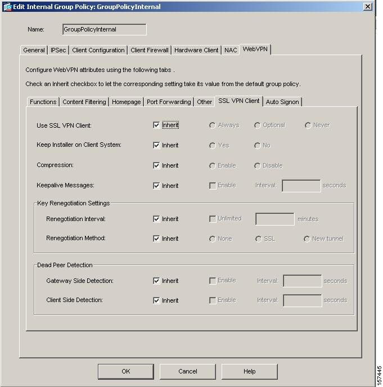Click the Renegotiation Interval minutes field
This screenshot has width=383, height=387.
tap(275, 219)
